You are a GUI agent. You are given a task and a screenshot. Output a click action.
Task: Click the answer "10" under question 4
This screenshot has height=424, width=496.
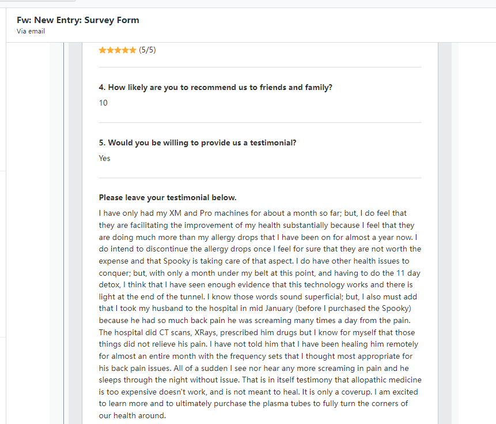[103, 103]
